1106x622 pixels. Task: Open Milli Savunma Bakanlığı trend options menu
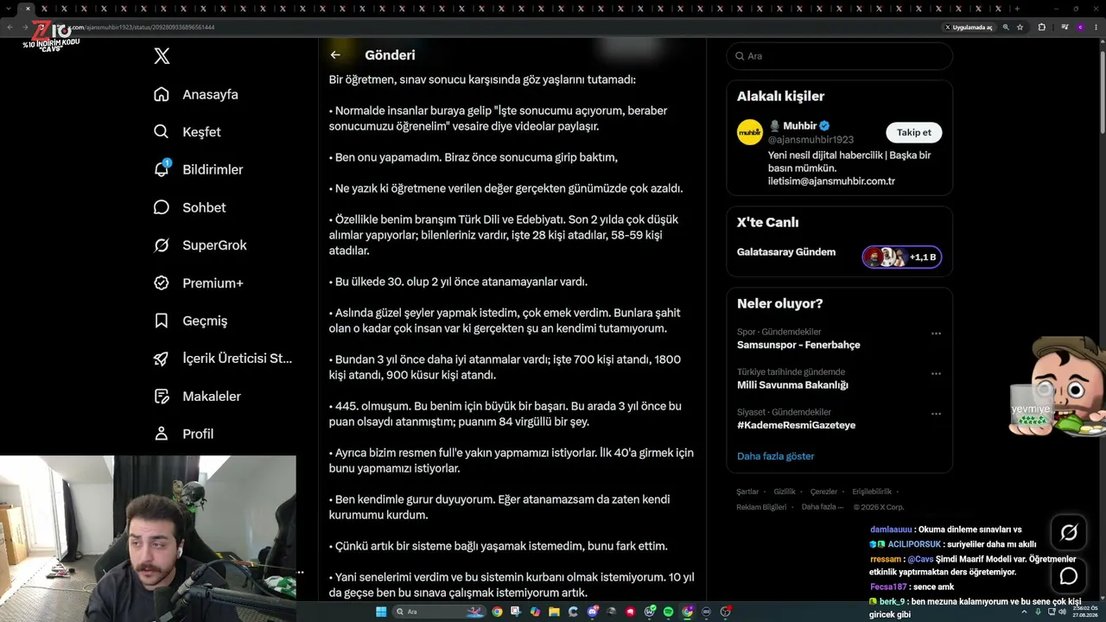[x=936, y=374]
